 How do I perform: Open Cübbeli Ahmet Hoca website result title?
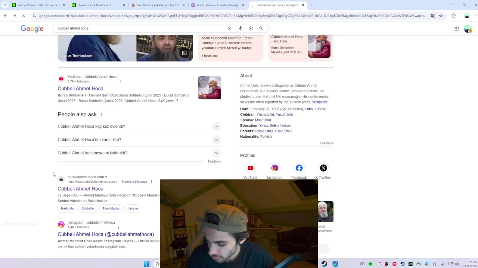[80, 189]
